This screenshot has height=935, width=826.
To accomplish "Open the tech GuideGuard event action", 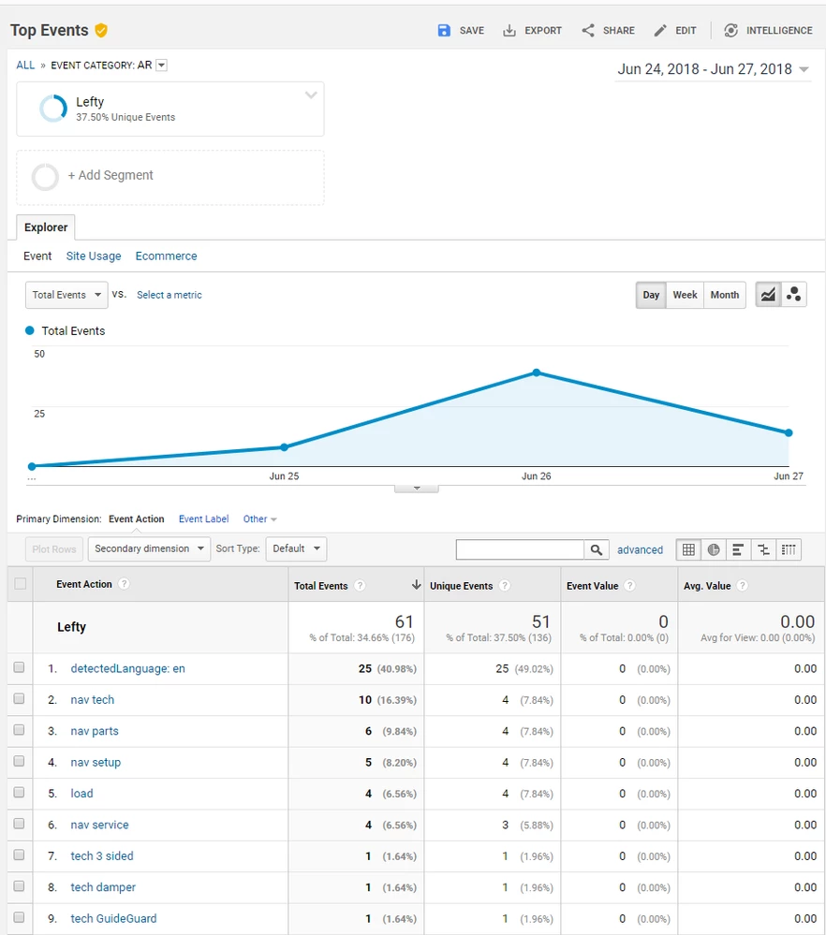I will pos(113,918).
